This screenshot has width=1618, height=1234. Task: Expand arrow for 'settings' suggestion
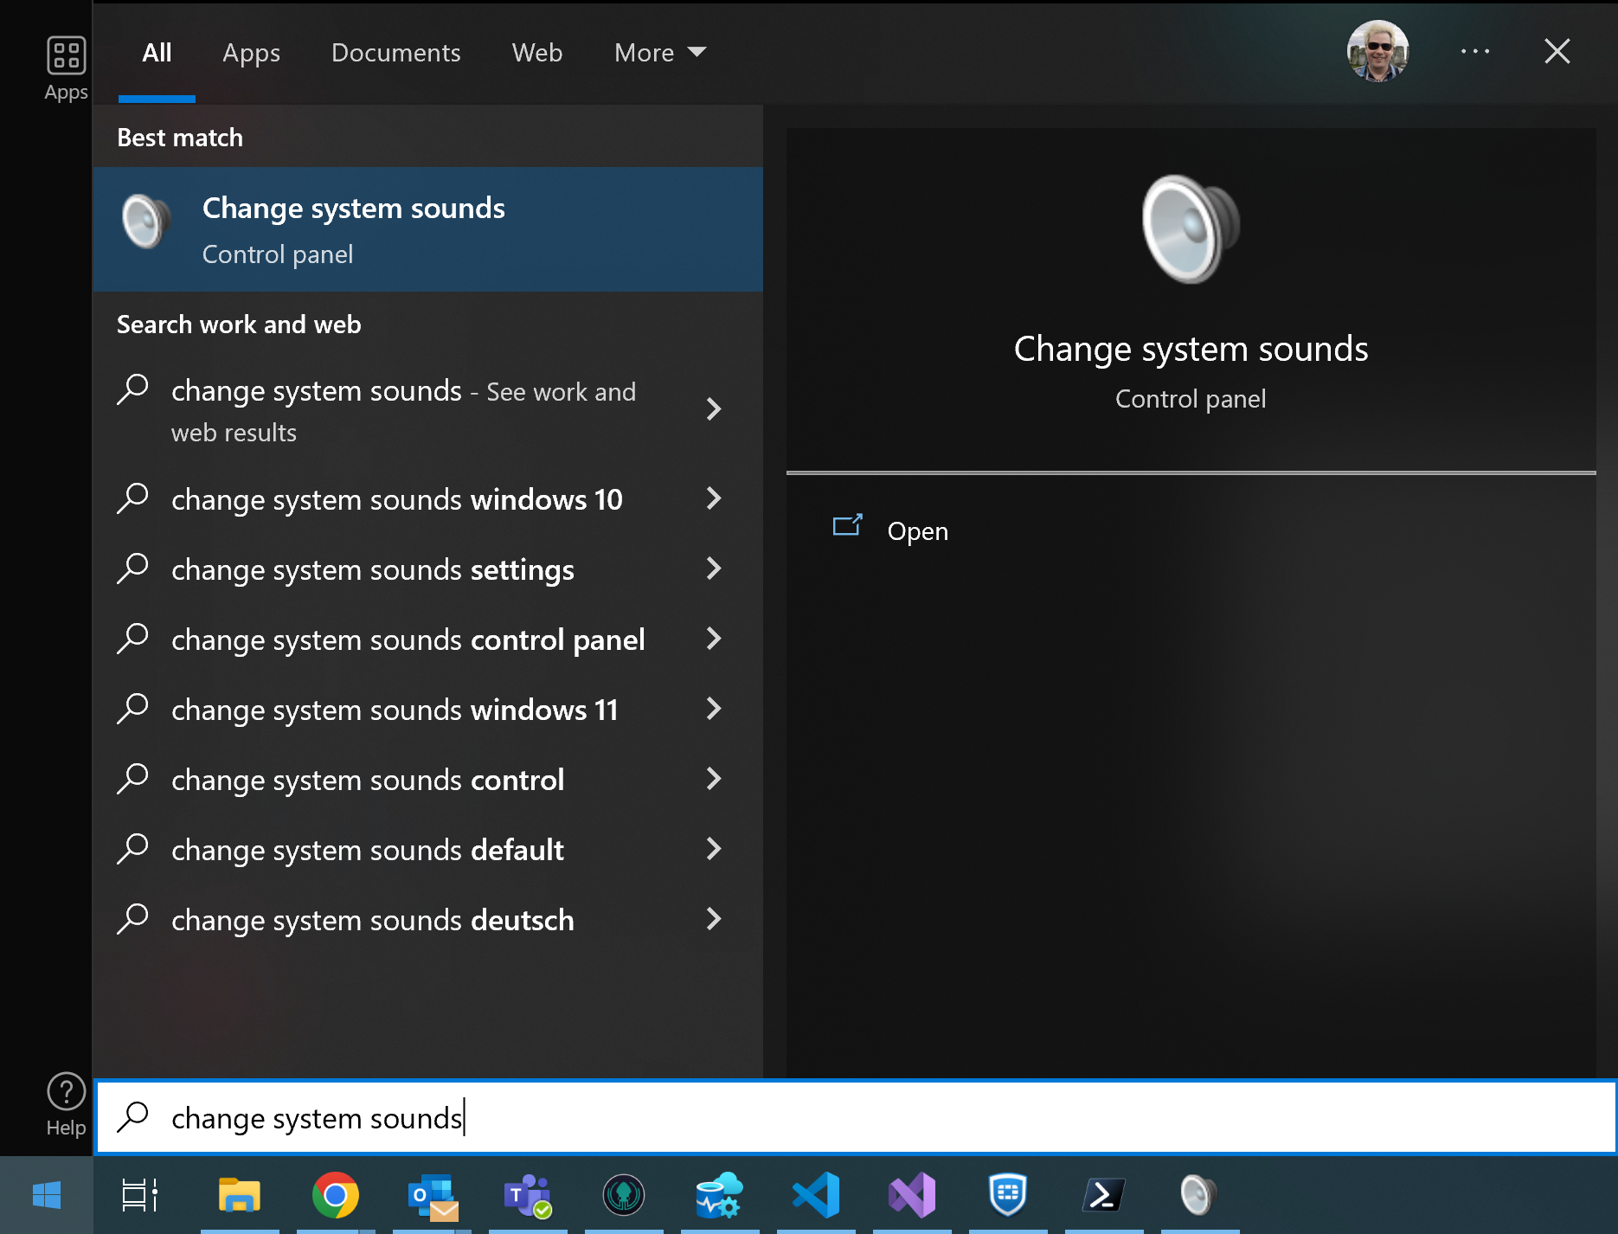(x=714, y=569)
